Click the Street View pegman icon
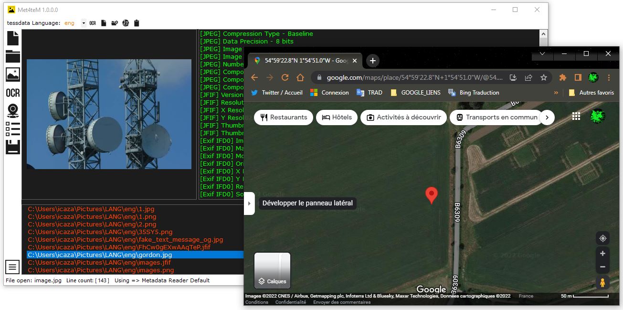This screenshot has width=623, height=310. coord(602,283)
